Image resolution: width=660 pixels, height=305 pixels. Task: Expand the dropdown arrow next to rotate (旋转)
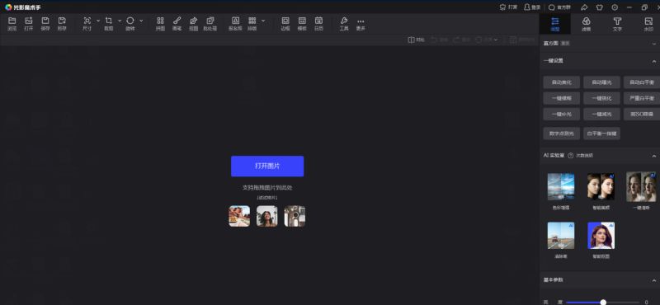click(141, 21)
